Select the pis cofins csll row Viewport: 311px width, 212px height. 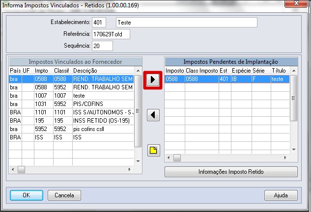click(x=71, y=129)
